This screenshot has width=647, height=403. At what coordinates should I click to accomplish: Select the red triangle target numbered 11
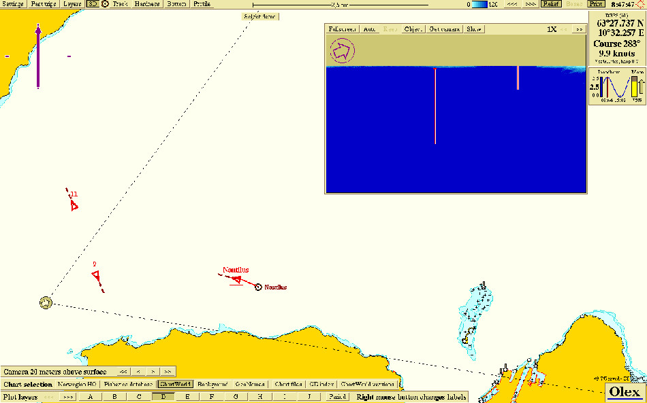tap(74, 205)
